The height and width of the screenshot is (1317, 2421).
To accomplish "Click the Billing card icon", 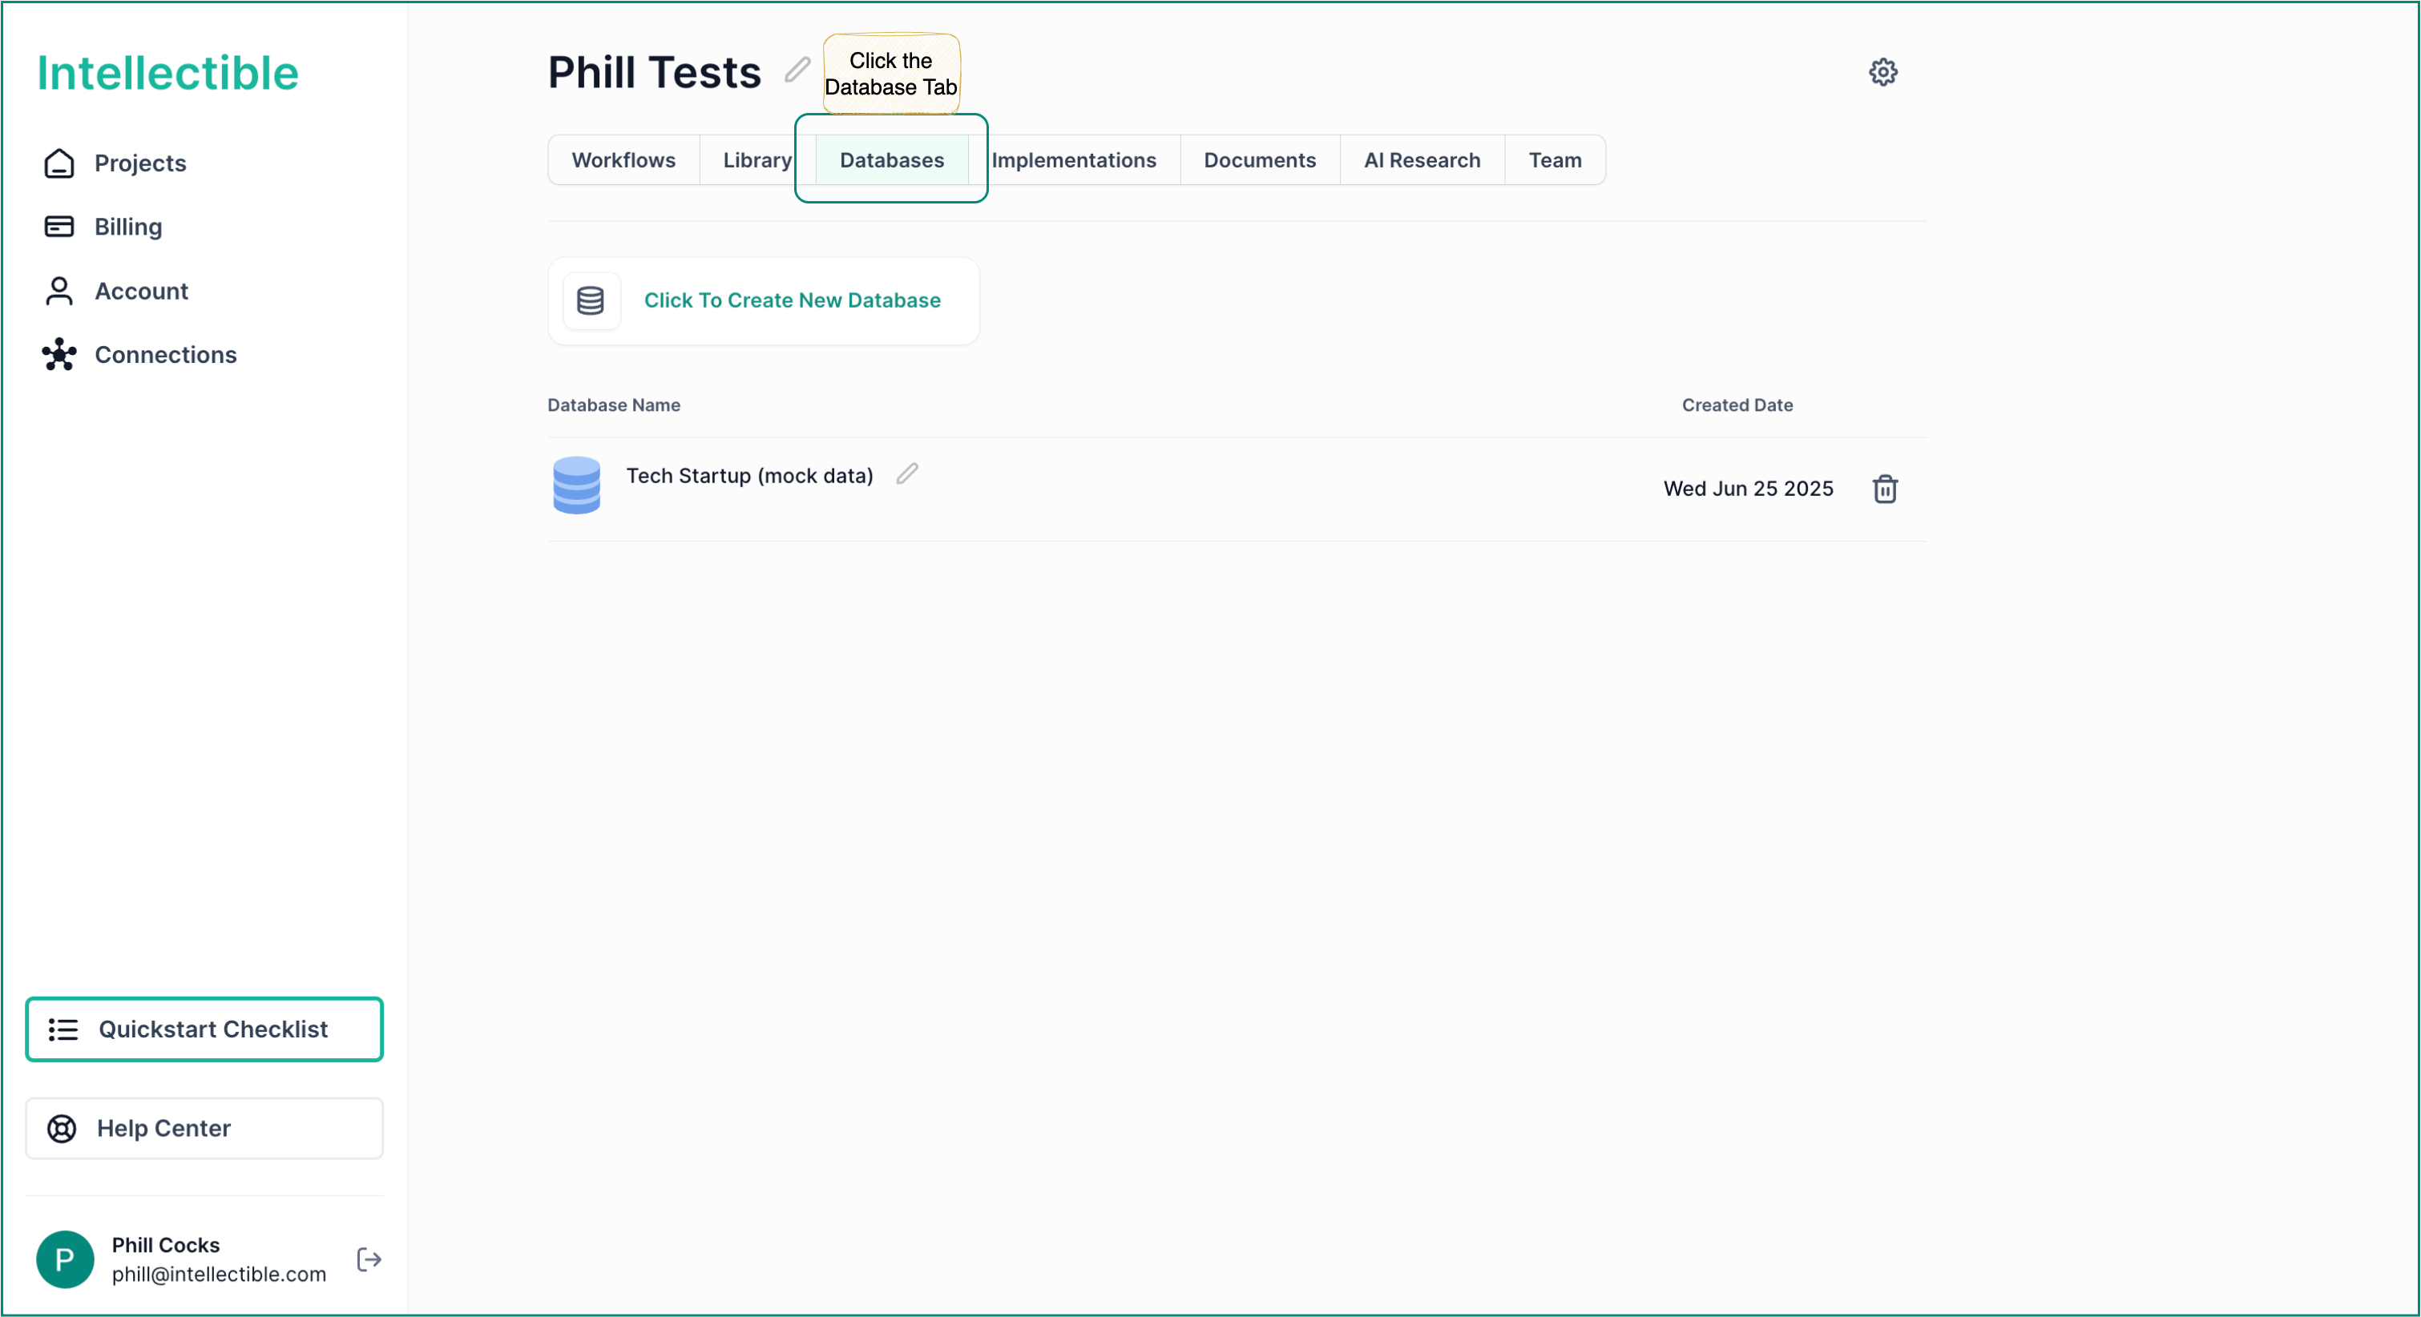I will (x=59, y=227).
